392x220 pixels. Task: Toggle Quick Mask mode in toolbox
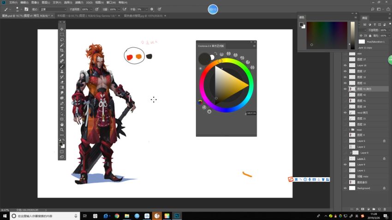coord(62,152)
